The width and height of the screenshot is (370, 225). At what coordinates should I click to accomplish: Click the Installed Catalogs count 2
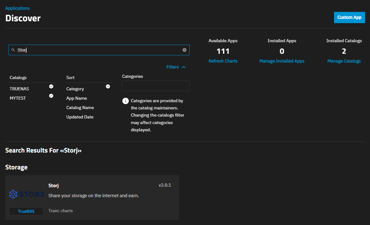click(x=344, y=51)
